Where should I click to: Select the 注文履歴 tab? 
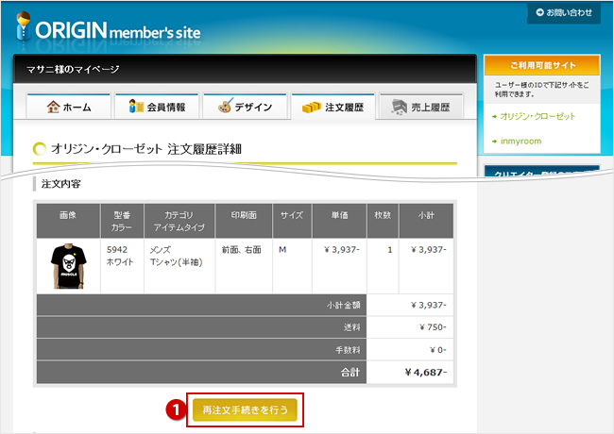(333, 107)
